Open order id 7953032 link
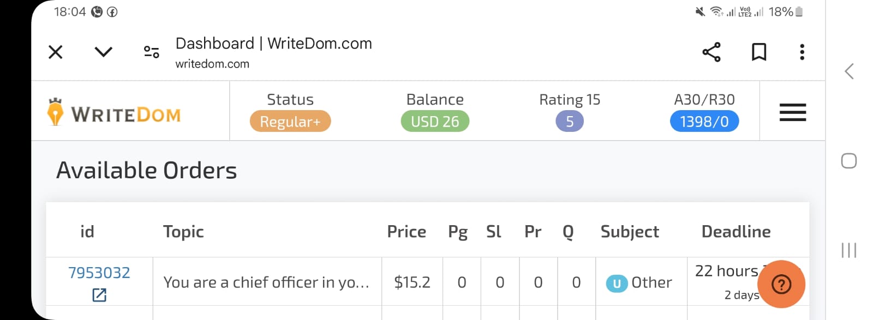Screen dimensions: 873x320 (x=99, y=273)
